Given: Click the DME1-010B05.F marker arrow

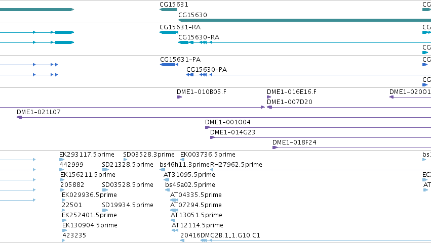Looking at the screenshot, I should (179, 97).
